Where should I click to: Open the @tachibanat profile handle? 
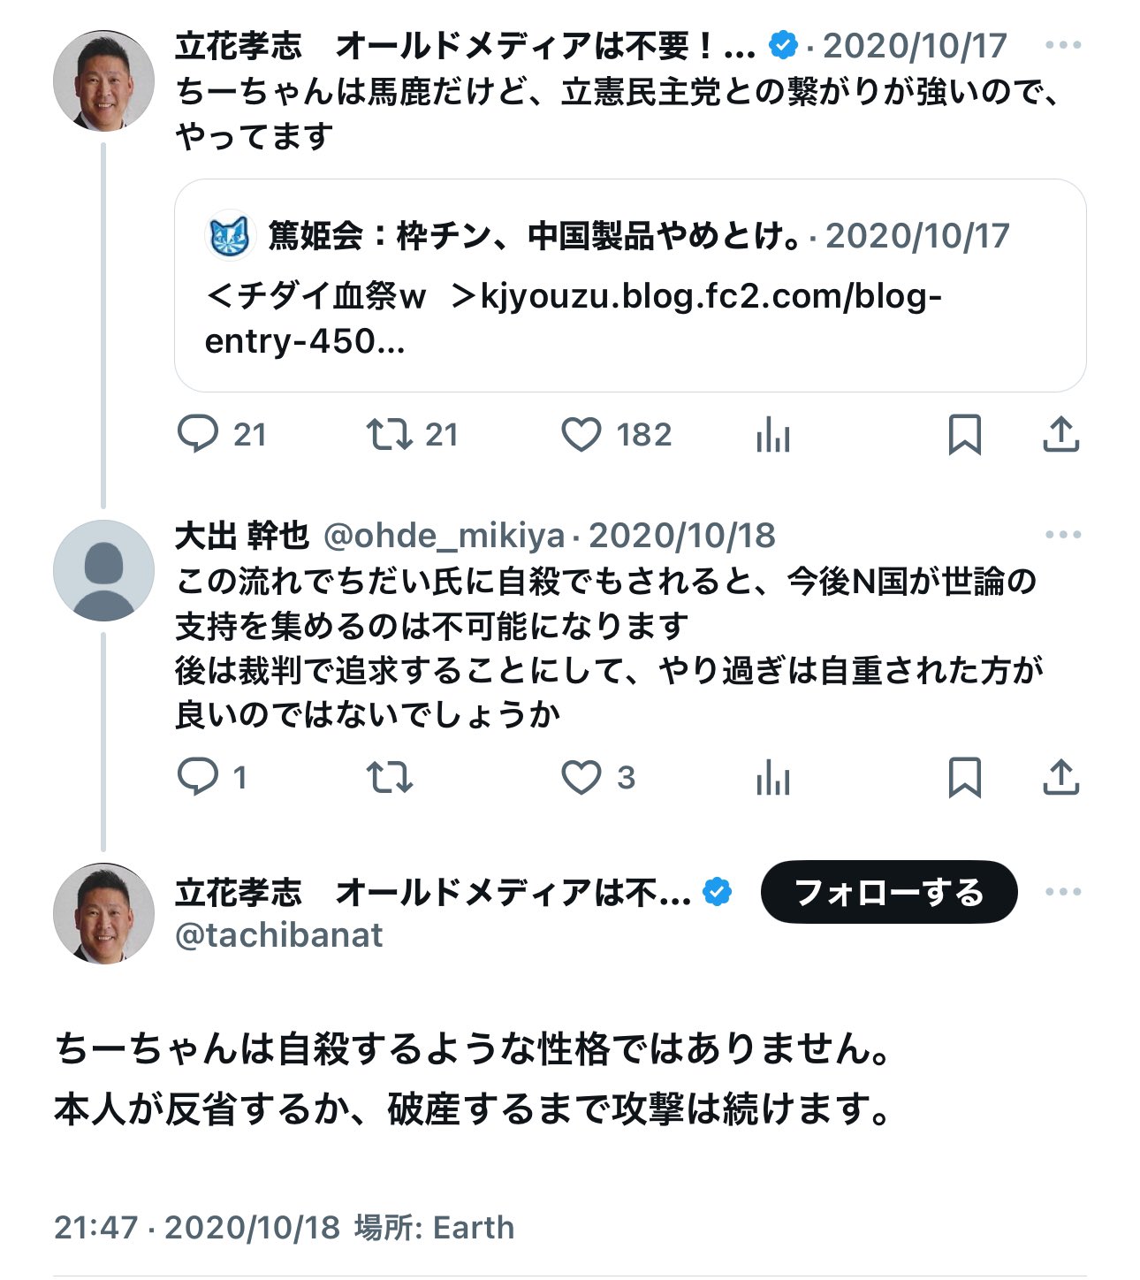click(279, 935)
